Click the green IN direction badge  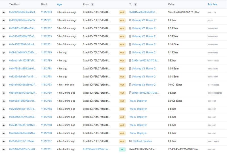click(x=122, y=149)
